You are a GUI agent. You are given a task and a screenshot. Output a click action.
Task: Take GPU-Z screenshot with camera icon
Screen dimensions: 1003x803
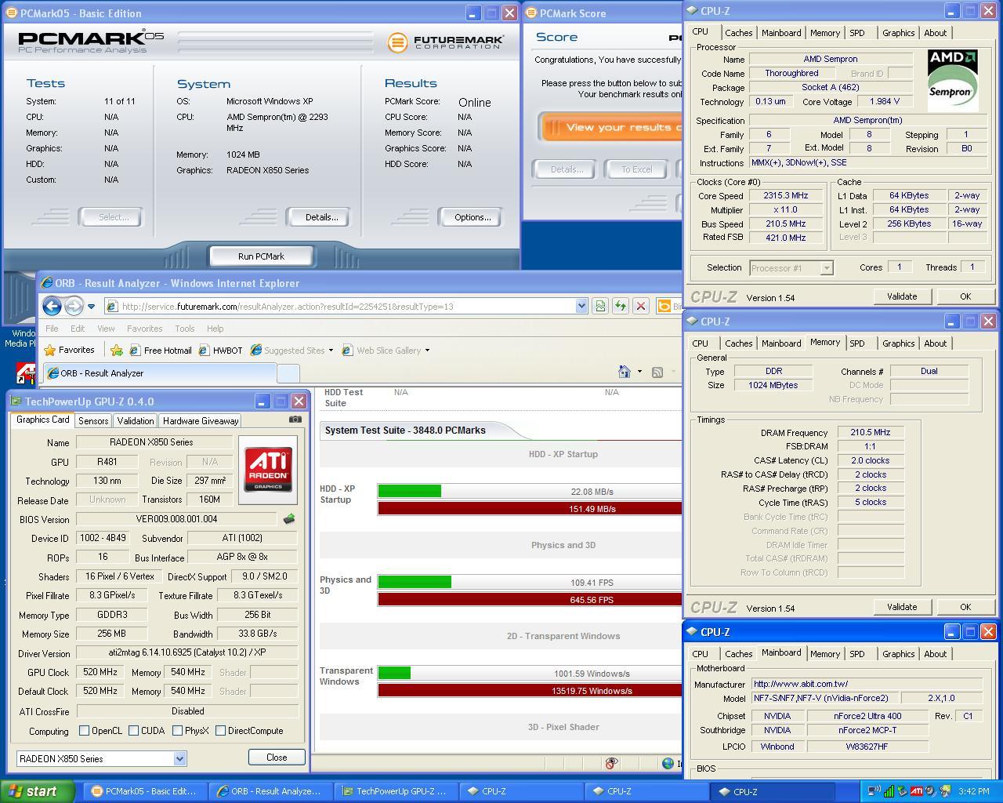(295, 420)
